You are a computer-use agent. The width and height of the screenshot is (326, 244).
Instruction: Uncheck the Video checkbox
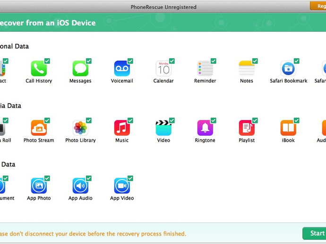pos(172,121)
